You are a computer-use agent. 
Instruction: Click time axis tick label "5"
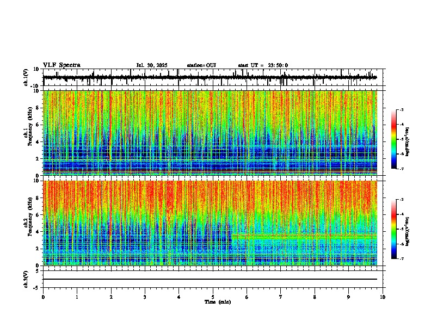pyautogui.click(x=213, y=297)
